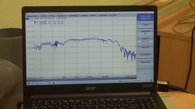Viewport: 195px width, 109px height.
Task: Click the 1701 points value in status bar
Action: [x=64, y=78]
